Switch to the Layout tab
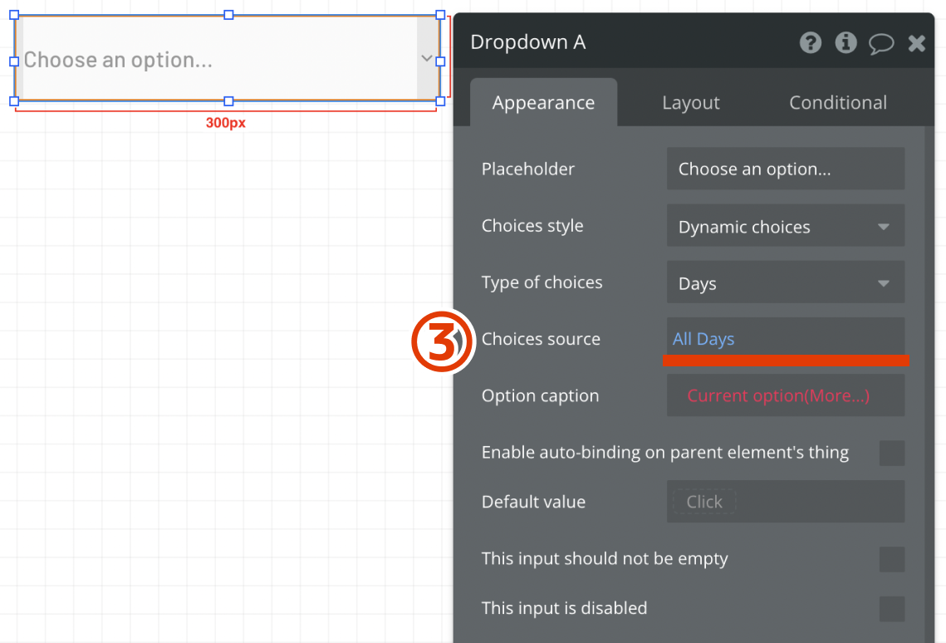 [690, 103]
